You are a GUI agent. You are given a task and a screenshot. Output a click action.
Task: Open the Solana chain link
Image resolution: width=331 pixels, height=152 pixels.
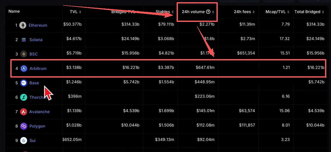click(x=36, y=40)
